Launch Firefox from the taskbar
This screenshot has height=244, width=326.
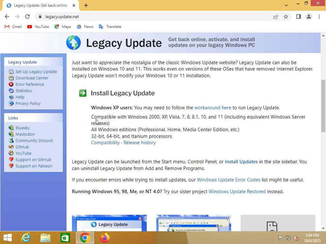(104, 238)
